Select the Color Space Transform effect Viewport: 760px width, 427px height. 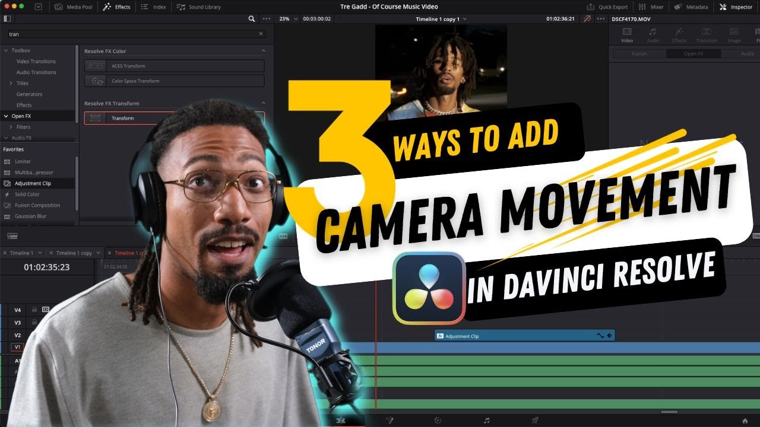(x=175, y=81)
